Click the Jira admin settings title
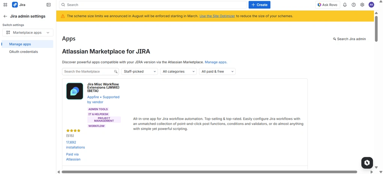Screen dimensions: 383x174 [x=28, y=16]
